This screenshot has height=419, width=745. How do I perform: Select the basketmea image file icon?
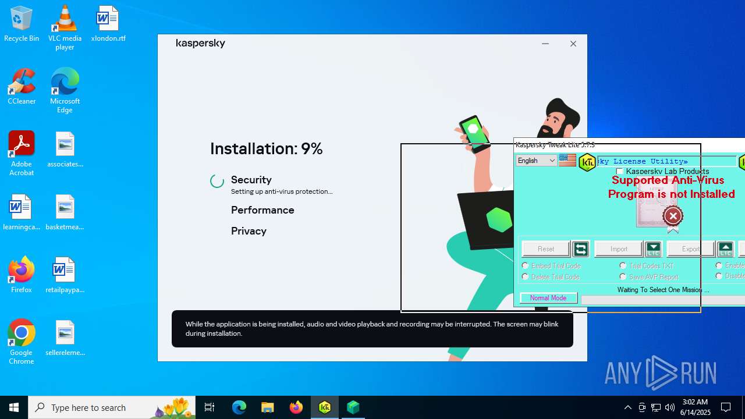click(65, 213)
